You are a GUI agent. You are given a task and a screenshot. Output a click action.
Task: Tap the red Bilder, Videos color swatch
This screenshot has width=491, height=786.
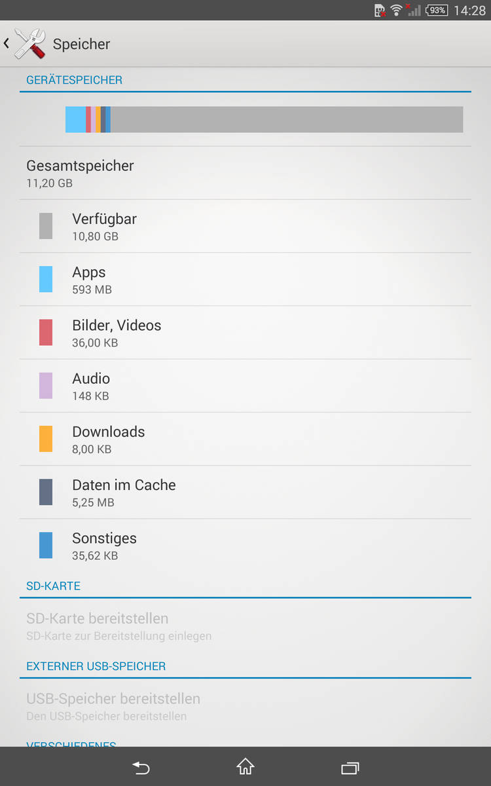coord(46,332)
